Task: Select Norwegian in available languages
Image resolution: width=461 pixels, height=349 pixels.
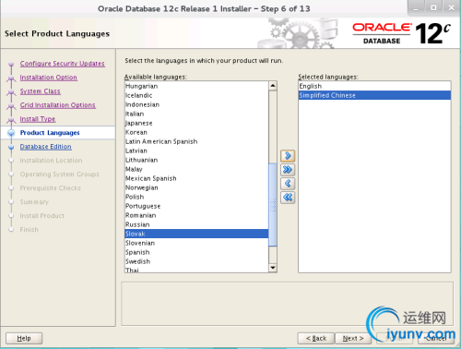Action: (x=196, y=187)
